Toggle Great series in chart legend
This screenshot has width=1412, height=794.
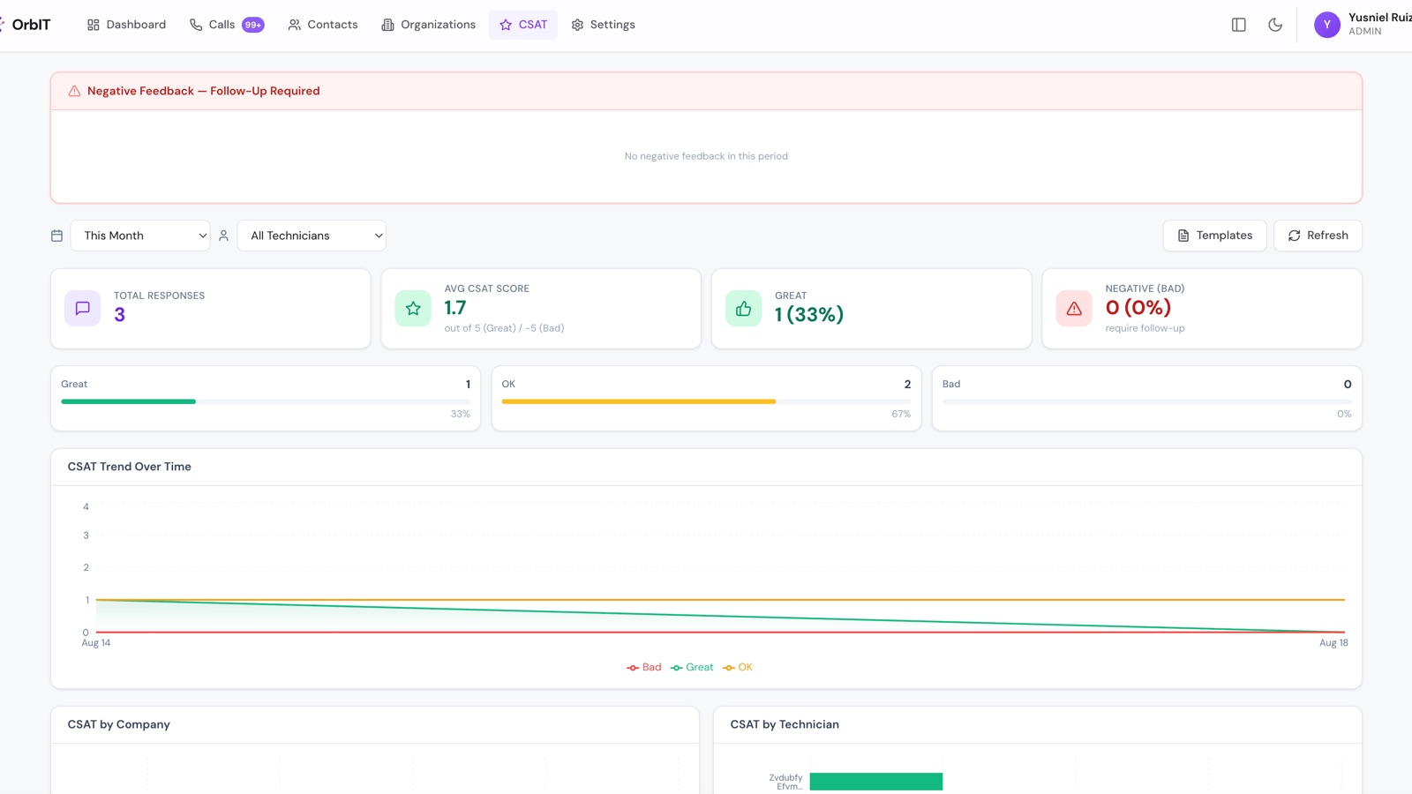pyautogui.click(x=692, y=668)
